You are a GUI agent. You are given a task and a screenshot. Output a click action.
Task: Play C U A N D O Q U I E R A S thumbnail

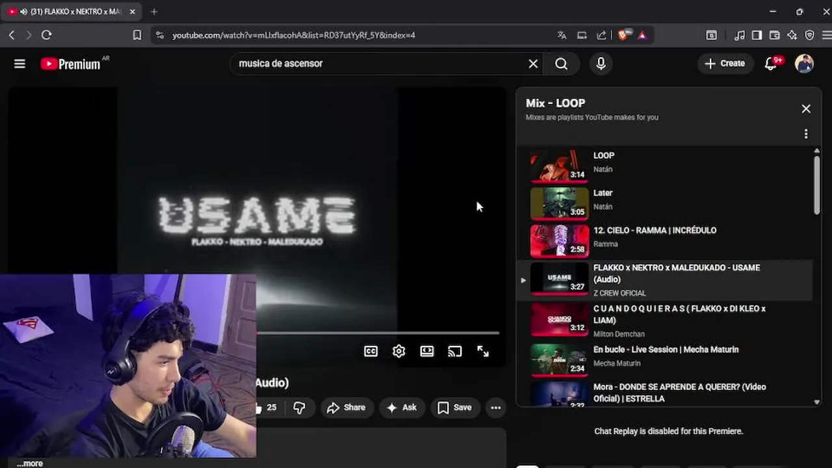point(560,318)
